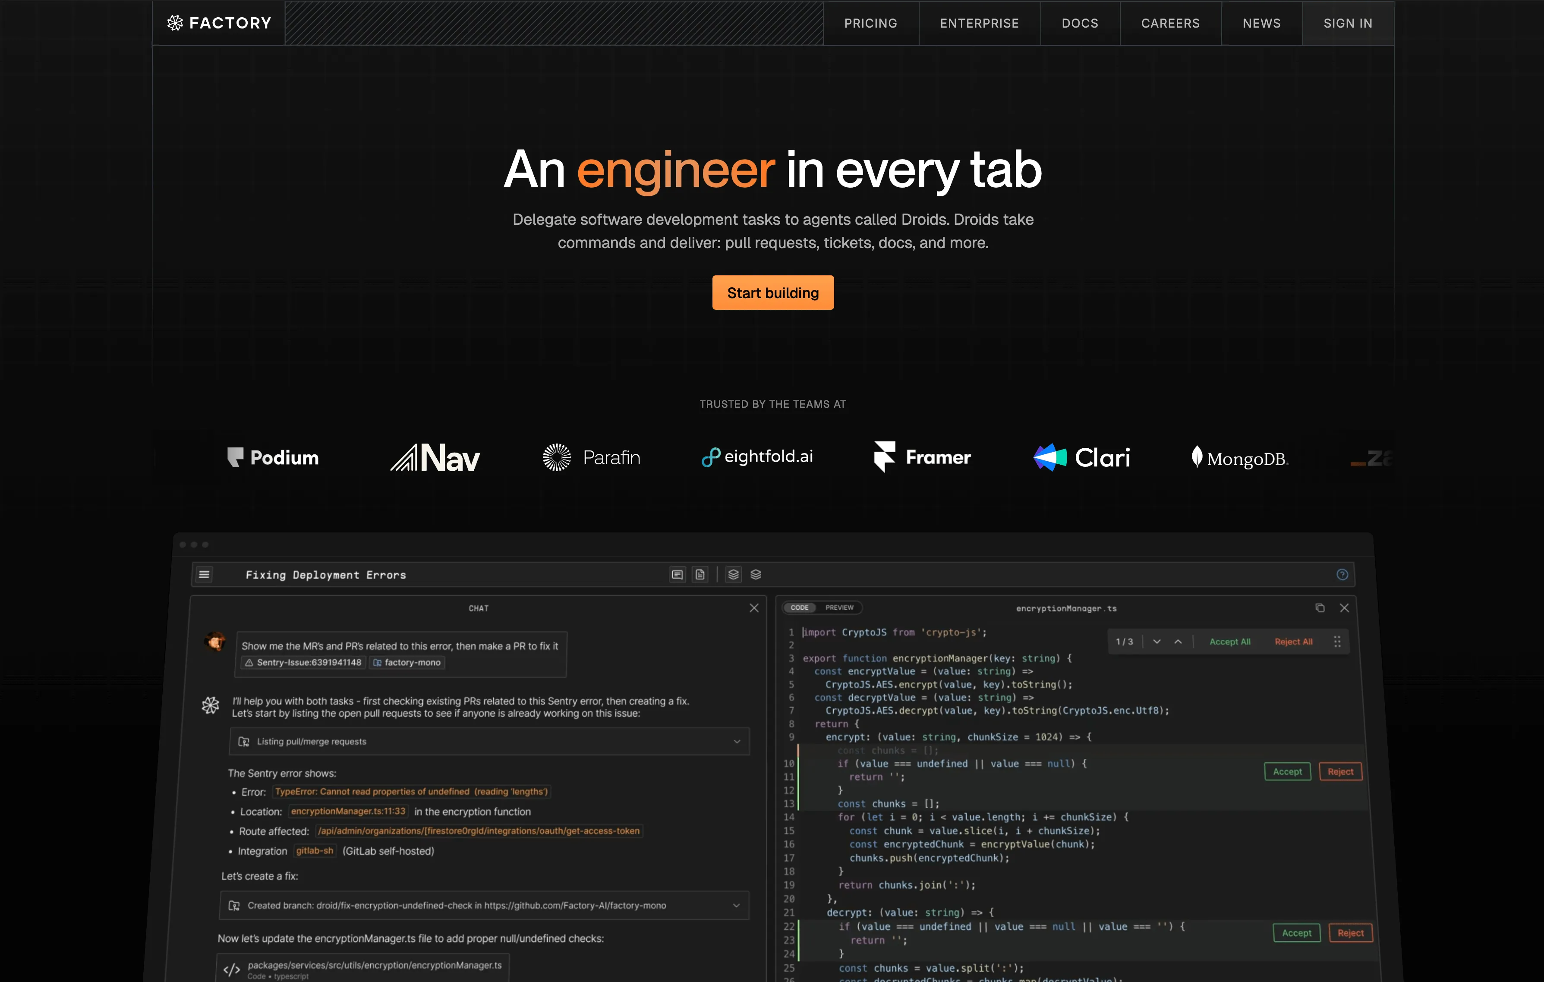Click the green Accept All button

(1230, 642)
